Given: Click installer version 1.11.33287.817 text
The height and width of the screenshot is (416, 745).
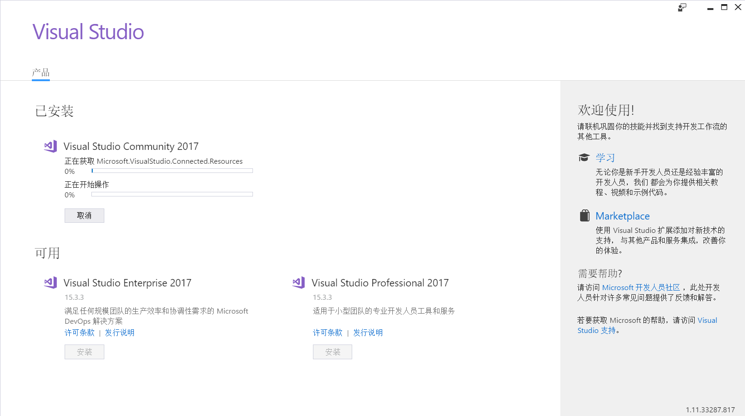Looking at the screenshot, I should (710, 410).
